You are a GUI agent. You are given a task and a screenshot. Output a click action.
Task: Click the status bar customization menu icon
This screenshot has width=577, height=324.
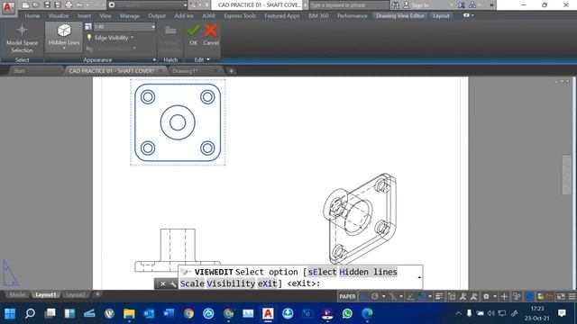click(x=572, y=296)
